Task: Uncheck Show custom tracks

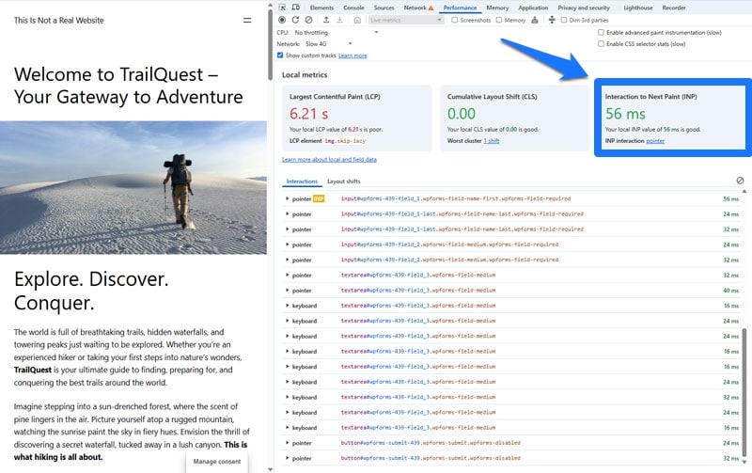Action: point(280,55)
